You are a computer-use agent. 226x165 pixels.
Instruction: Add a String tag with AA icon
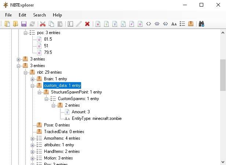coord(174,24)
